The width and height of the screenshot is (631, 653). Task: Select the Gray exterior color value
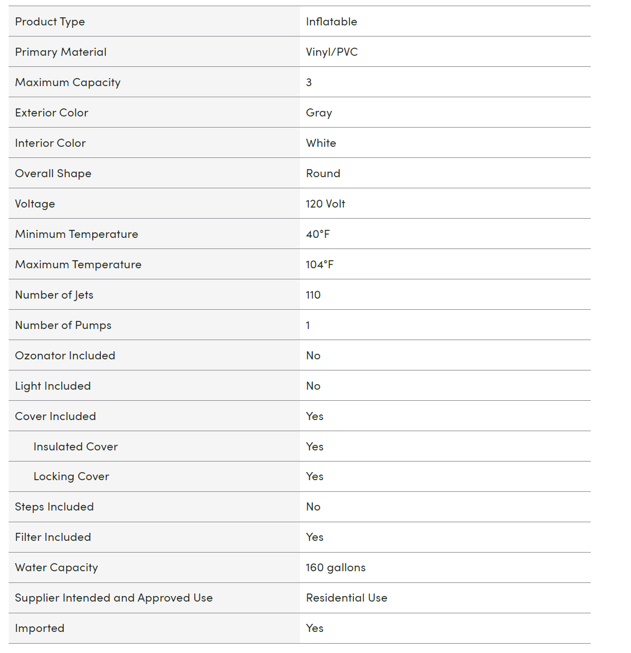pos(319,113)
